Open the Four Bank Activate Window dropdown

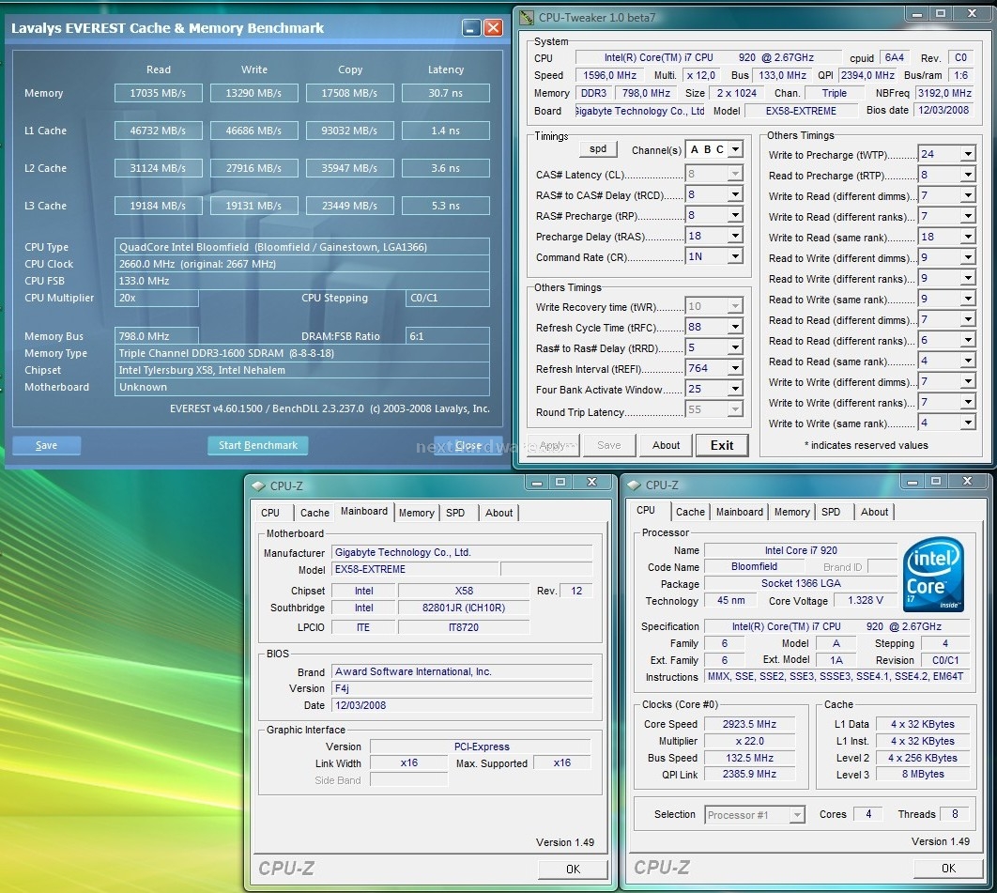(736, 389)
